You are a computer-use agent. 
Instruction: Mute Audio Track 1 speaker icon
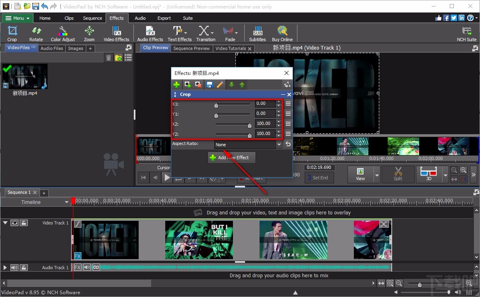click(x=15, y=267)
